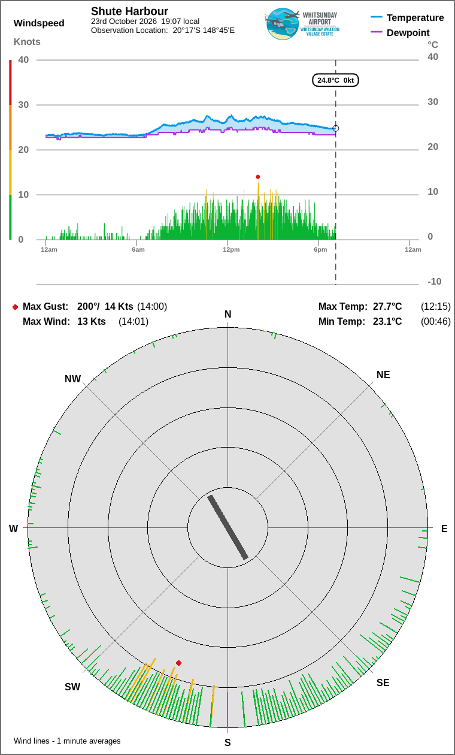Click the purple Dewpoint legend line
The height and width of the screenshot is (755, 455).
[377, 32]
